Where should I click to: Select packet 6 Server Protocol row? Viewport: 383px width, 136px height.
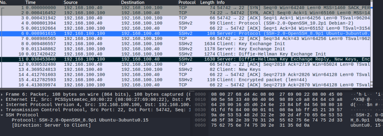click(185, 34)
